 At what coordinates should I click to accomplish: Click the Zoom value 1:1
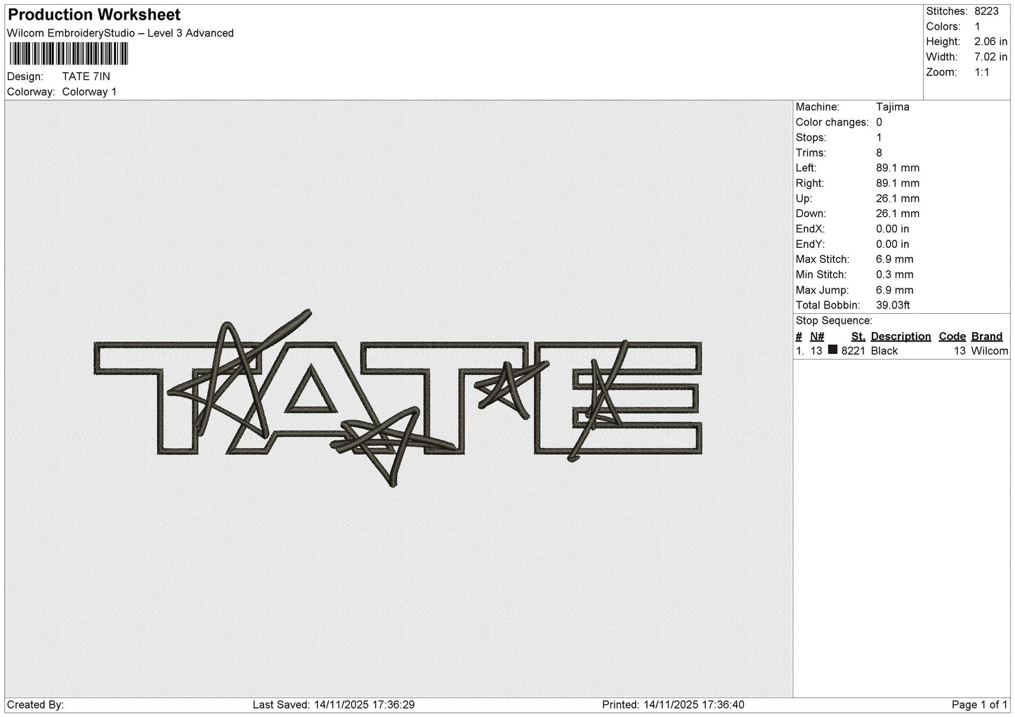point(982,72)
